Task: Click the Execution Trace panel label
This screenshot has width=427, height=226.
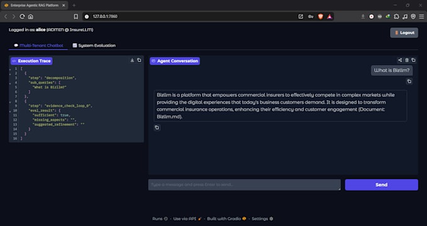Action: (x=31, y=61)
